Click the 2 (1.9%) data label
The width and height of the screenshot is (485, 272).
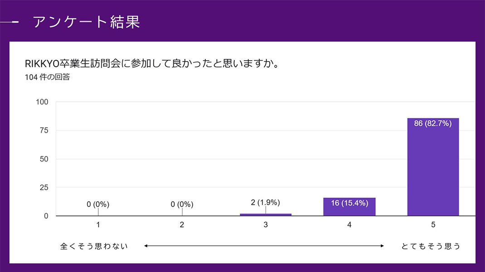tap(266, 202)
